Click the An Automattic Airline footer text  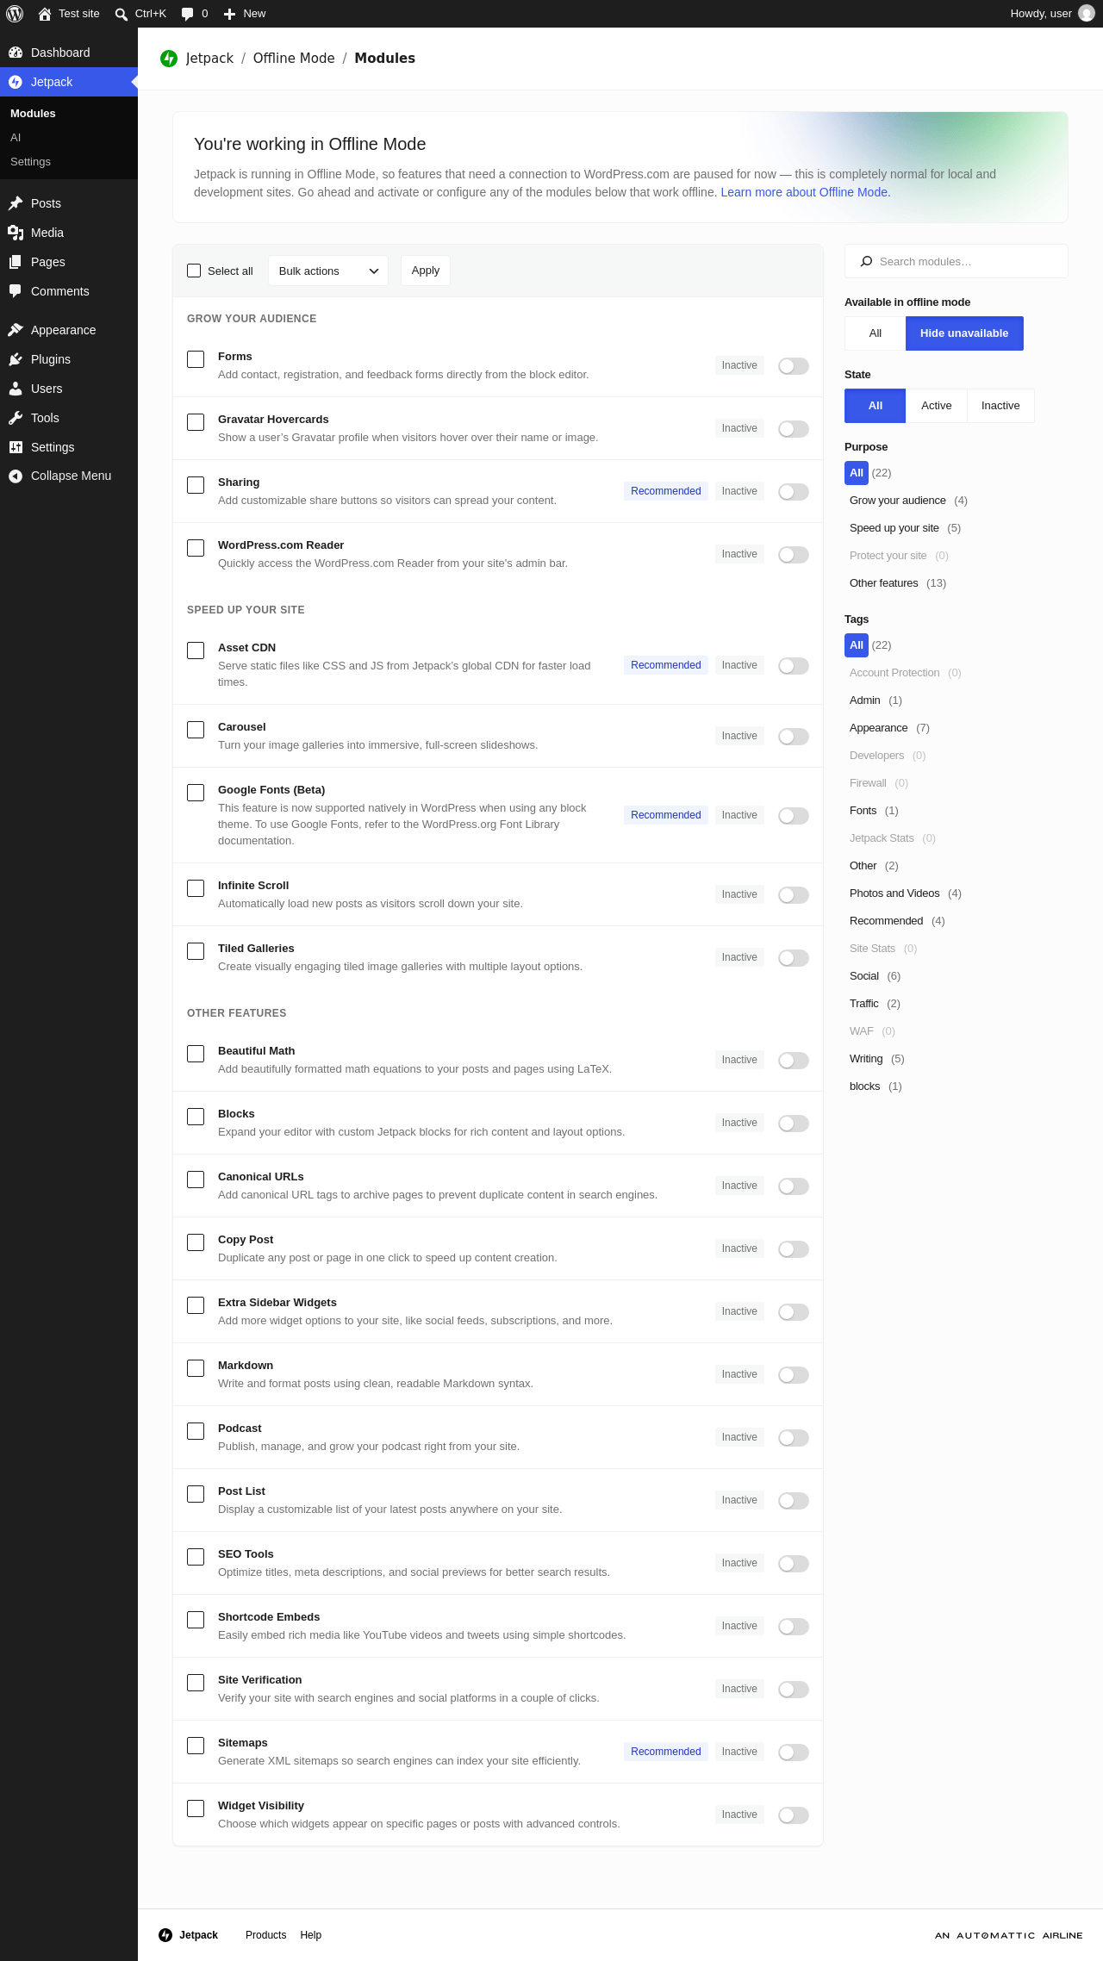tap(1009, 1935)
